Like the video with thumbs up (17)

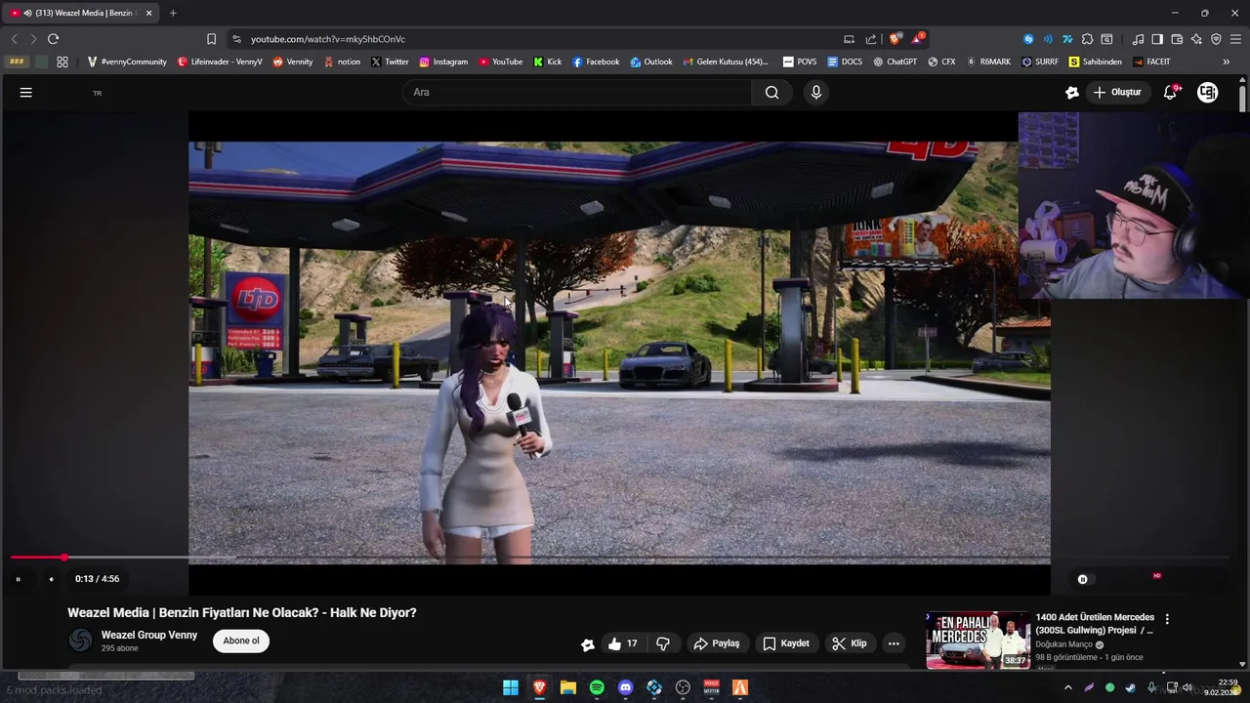click(x=622, y=643)
